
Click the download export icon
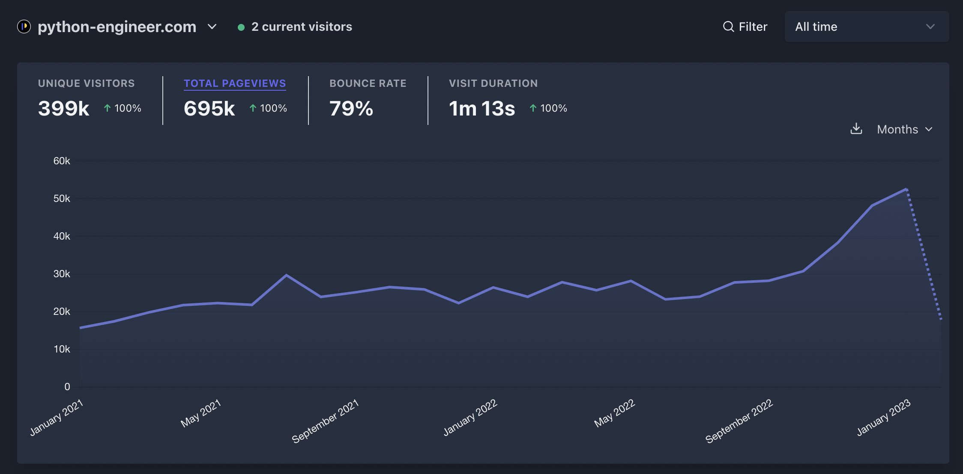coord(856,129)
